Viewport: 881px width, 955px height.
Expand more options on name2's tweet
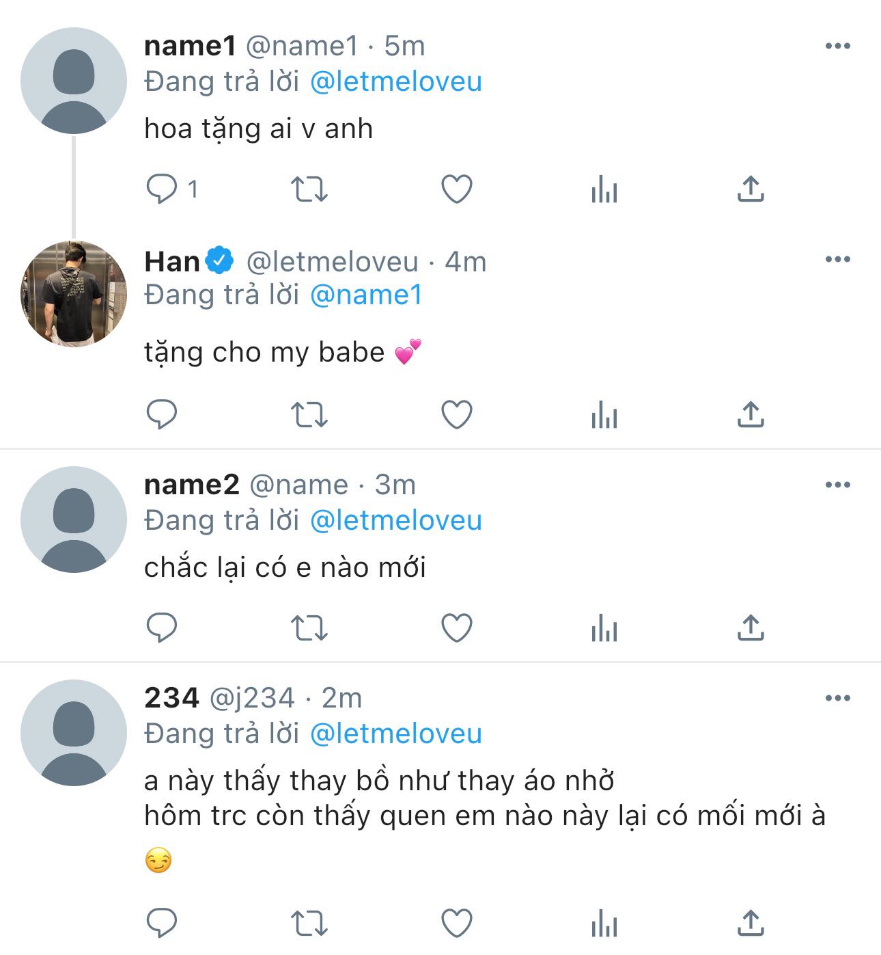coord(837,485)
